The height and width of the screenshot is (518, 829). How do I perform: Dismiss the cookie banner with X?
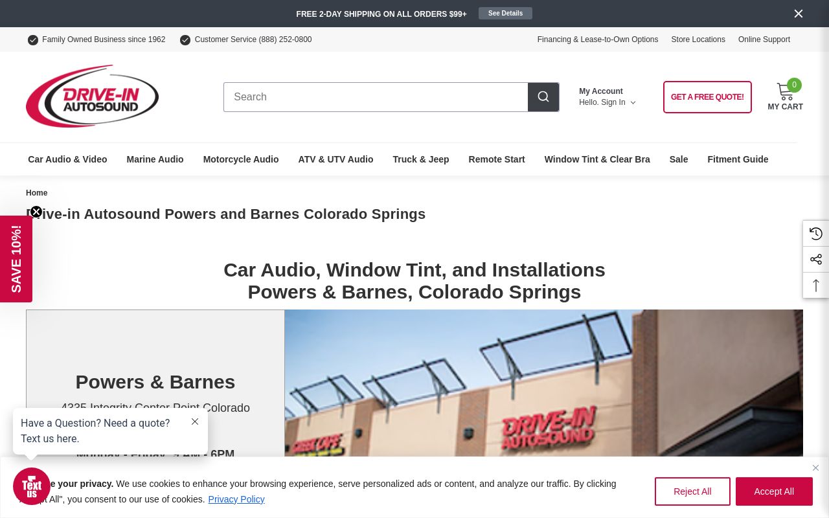815,467
